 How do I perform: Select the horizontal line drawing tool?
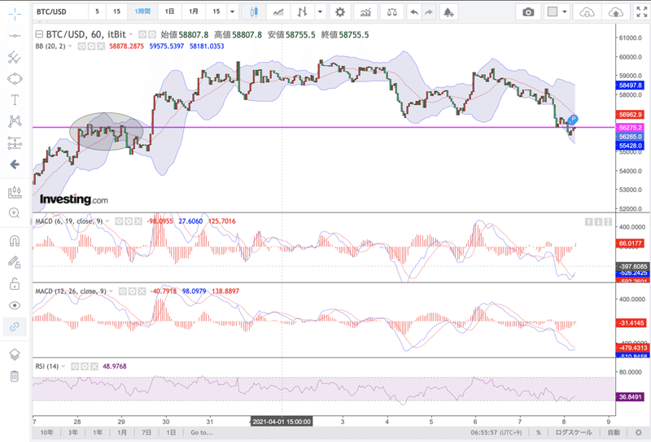(x=15, y=36)
